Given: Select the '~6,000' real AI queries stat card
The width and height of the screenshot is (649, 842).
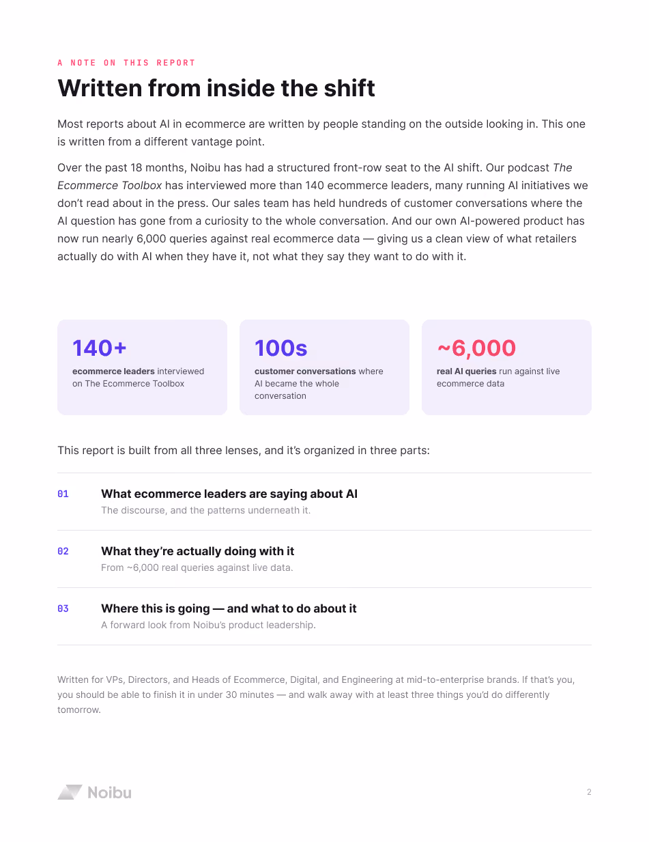Looking at the screenshot, I should coord(506,367).
